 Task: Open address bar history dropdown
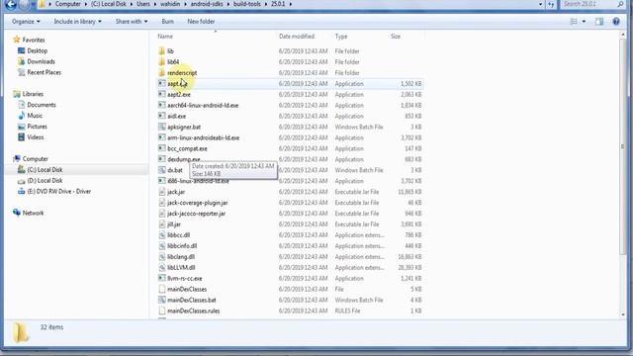541,4
